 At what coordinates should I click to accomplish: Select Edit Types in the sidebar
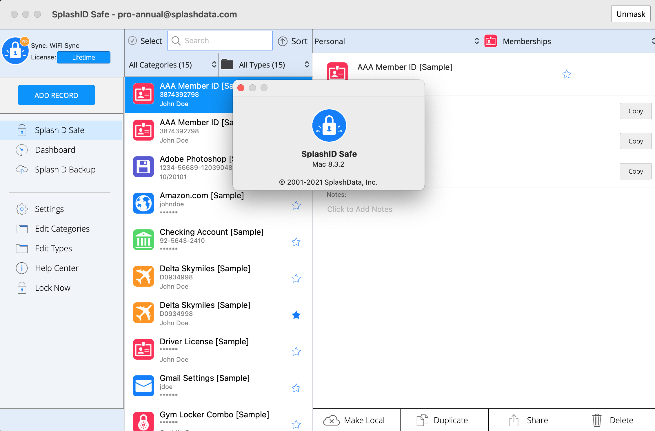(53, 248)
